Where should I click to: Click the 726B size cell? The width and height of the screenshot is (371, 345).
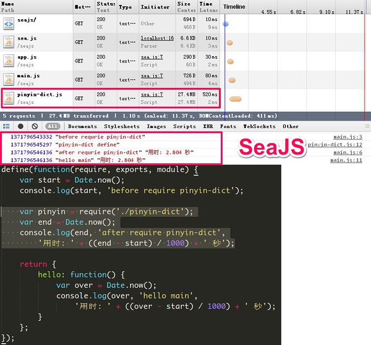tap(189, 75)
